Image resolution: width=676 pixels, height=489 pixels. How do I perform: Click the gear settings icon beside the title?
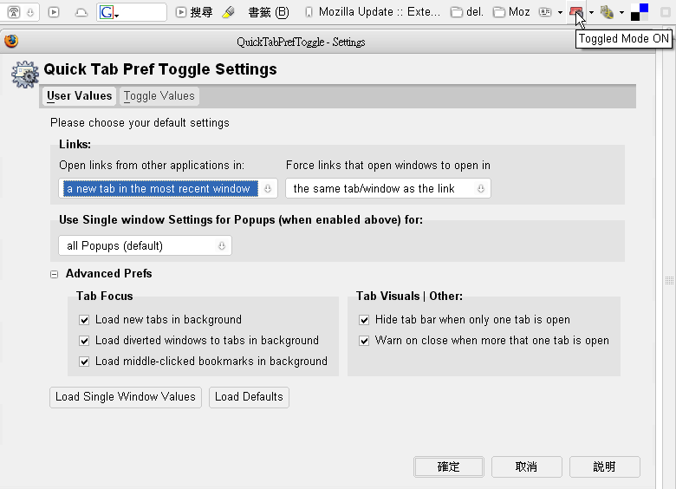(x=24, y=75)
